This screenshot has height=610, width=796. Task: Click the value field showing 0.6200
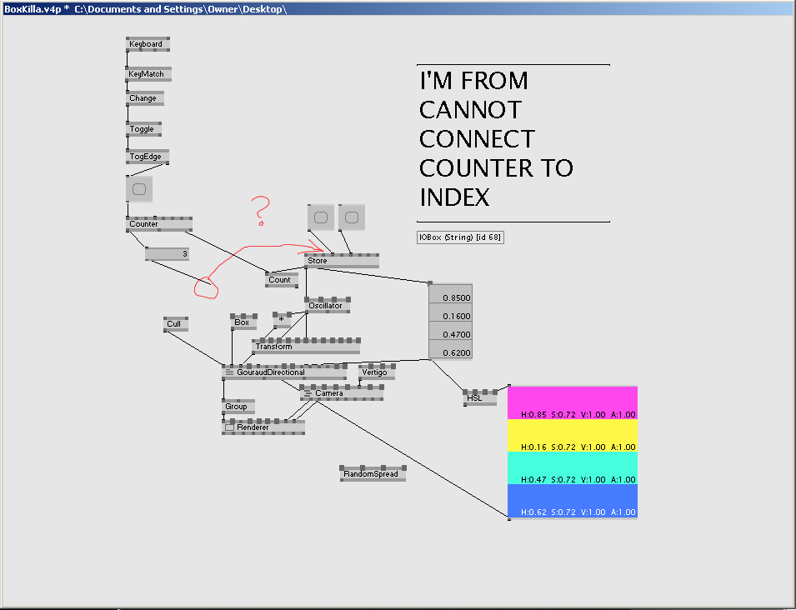[x=450, y=349]
